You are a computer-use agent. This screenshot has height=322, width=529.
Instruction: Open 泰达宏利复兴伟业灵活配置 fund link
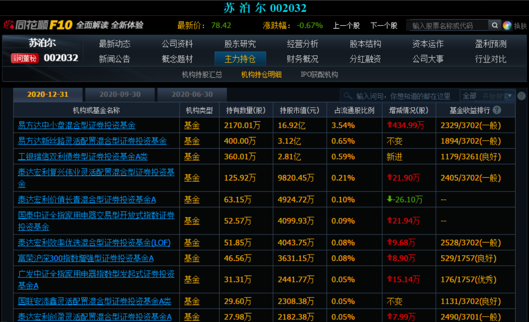pos(96,178)
